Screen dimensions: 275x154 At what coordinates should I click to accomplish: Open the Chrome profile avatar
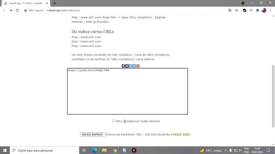(264, 10)
